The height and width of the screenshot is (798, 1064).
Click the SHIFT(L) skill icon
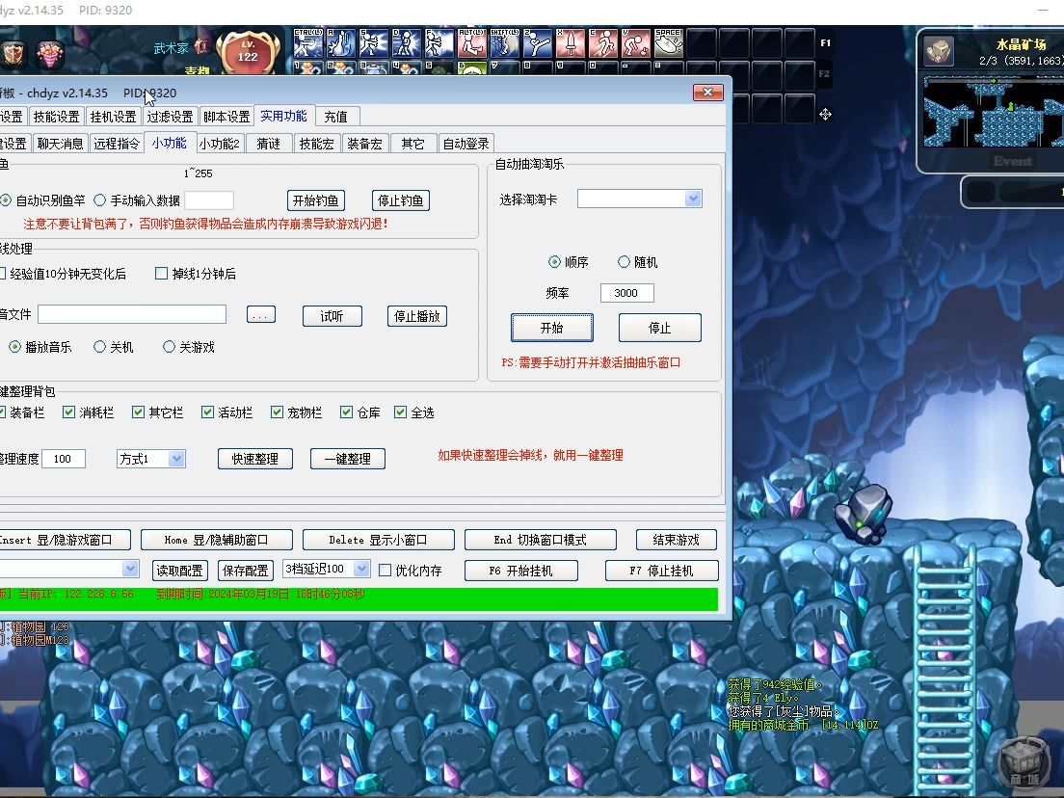(x=504, y=42)
